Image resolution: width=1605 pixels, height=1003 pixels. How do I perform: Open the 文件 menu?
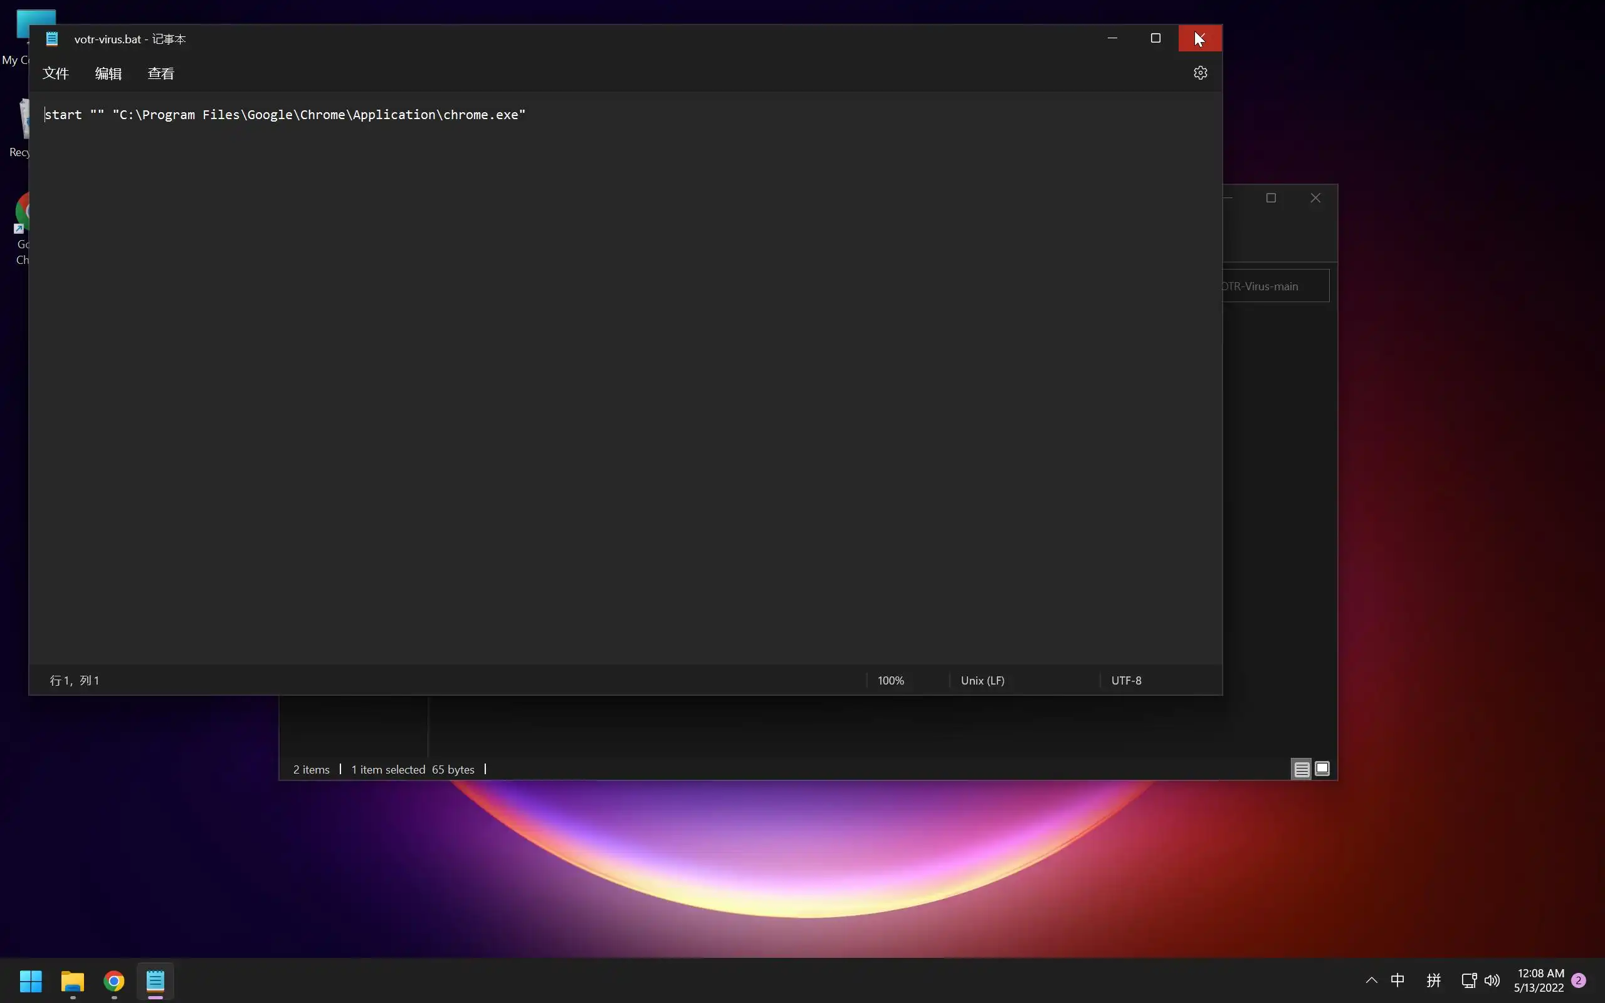[56, 73]
